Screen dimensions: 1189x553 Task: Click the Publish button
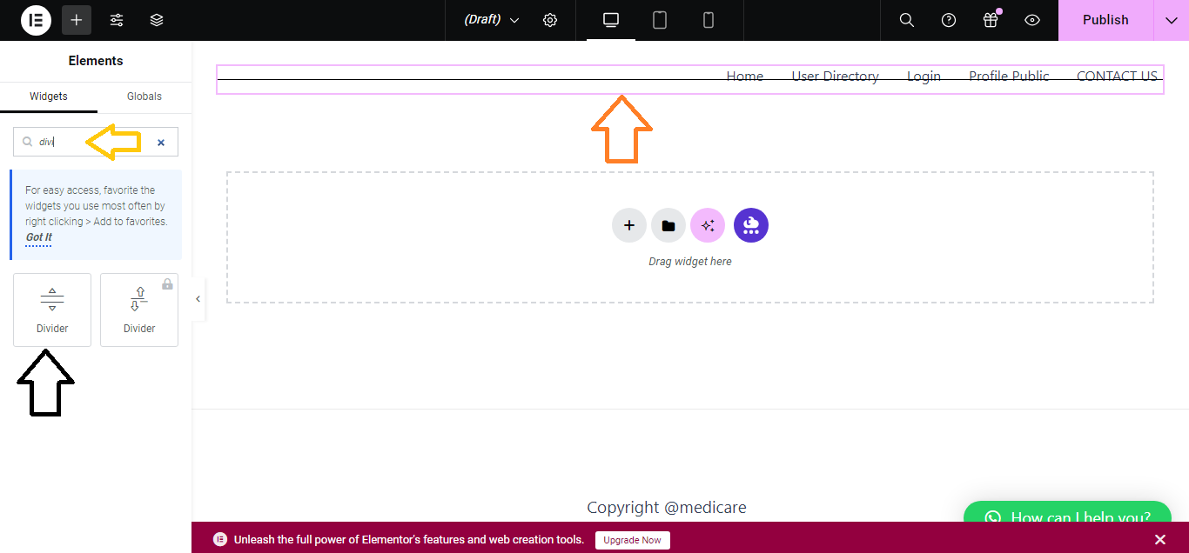(x=1105, y=20)
